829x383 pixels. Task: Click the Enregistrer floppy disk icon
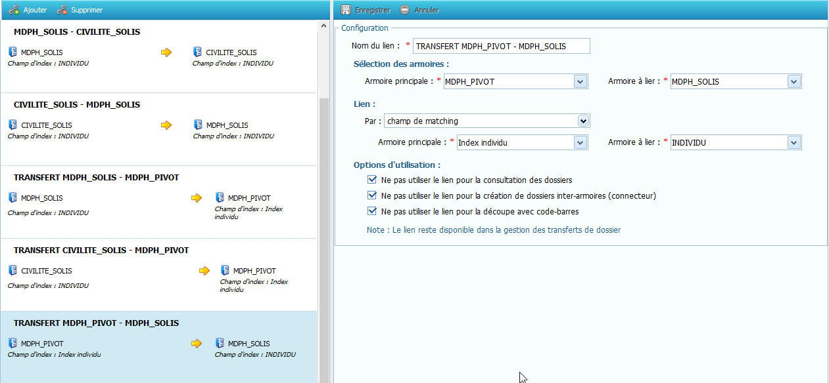345,10
